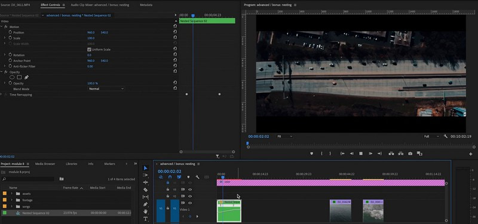Switch to Media Browser tab
Image resolution: width=478 pixels, height=224 pixels.
pos(45,164)
